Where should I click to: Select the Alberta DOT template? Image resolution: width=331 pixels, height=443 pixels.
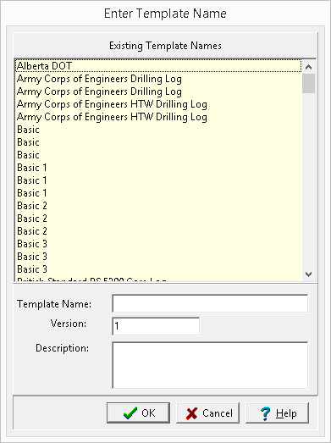click(158, 66)
